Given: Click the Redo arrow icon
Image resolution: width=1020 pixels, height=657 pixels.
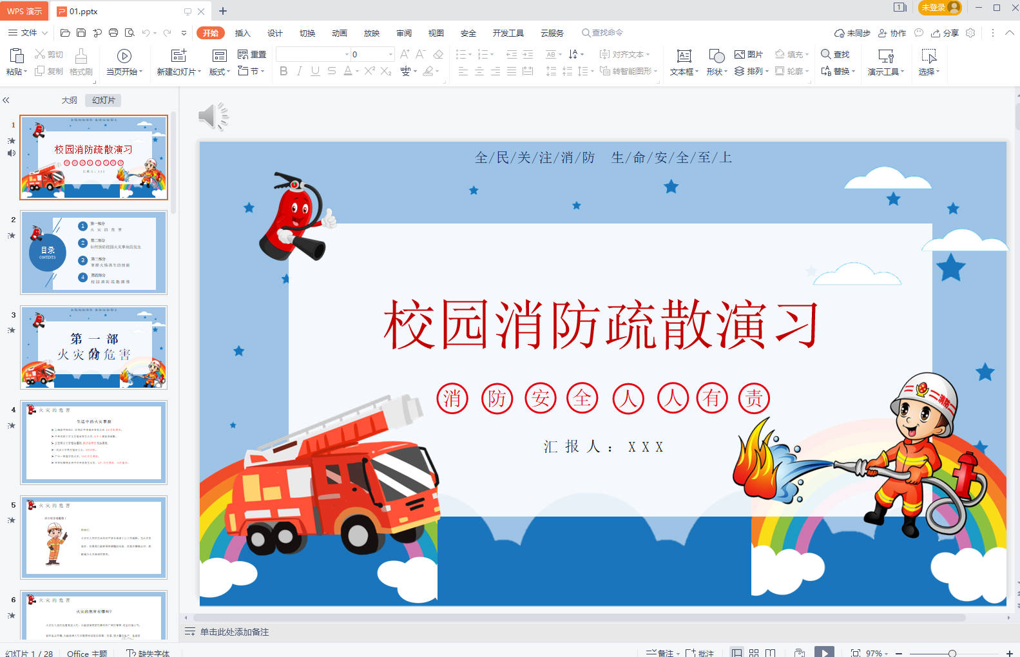Looking at the screenshot, I should click(168, 33).
